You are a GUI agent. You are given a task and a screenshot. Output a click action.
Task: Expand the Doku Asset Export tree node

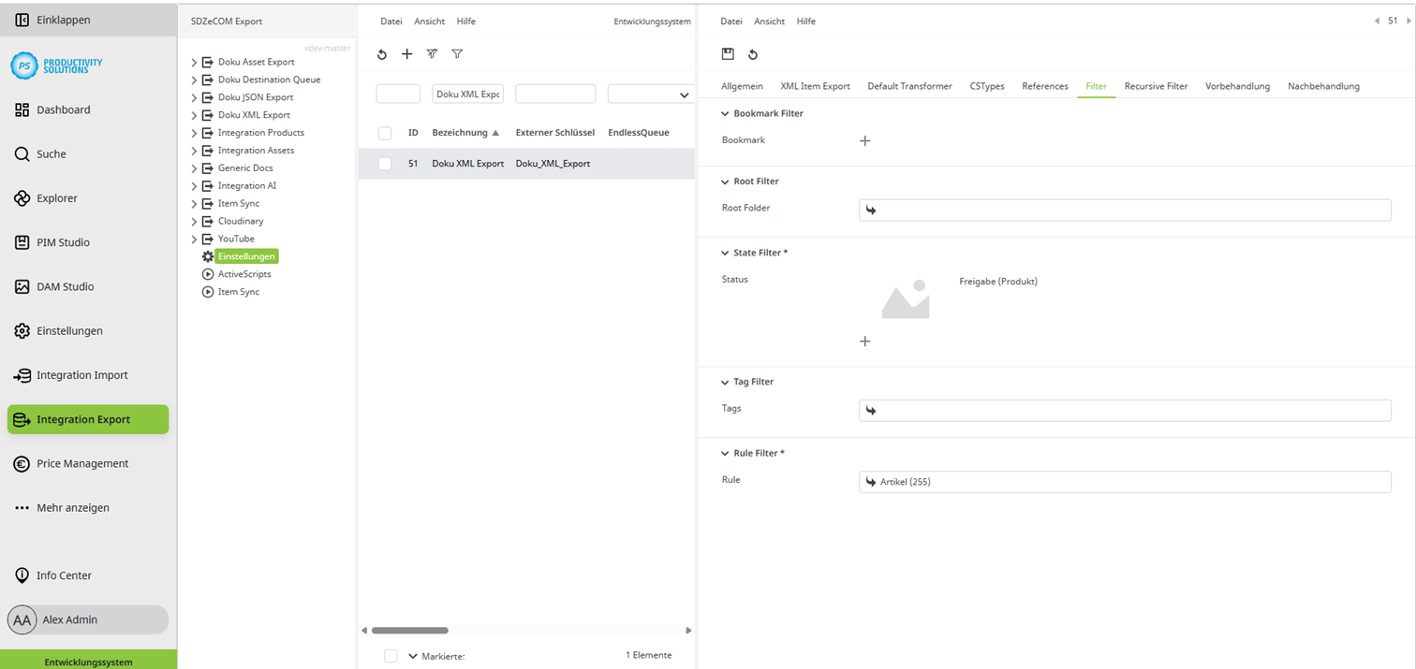pyautogui.click(x=194, y=63)
